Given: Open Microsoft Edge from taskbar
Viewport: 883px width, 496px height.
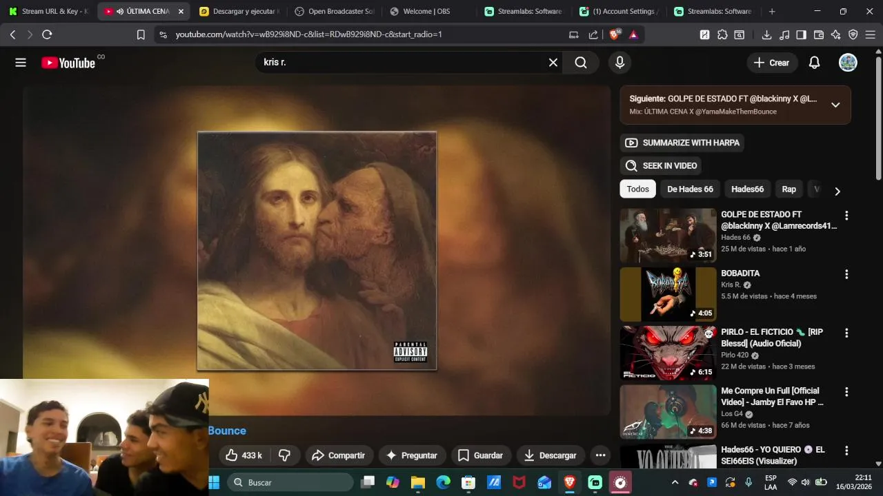Looking at the screenshot, I should pyautogui.click(x=443, y=482).
